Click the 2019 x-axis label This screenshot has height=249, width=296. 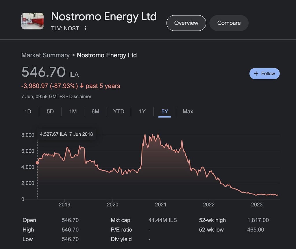(x=64, y=204)
